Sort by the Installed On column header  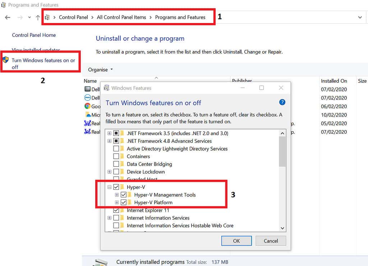click(x=334, y=81)
